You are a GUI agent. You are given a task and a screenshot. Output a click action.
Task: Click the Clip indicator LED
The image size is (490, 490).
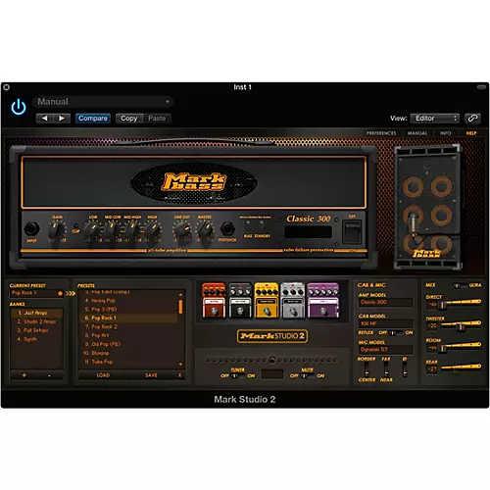tap(75, 225)
